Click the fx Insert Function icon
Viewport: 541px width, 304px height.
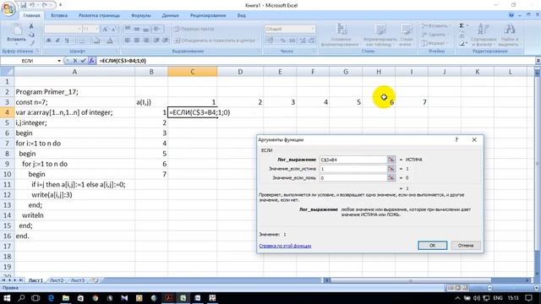pos(92,61)
